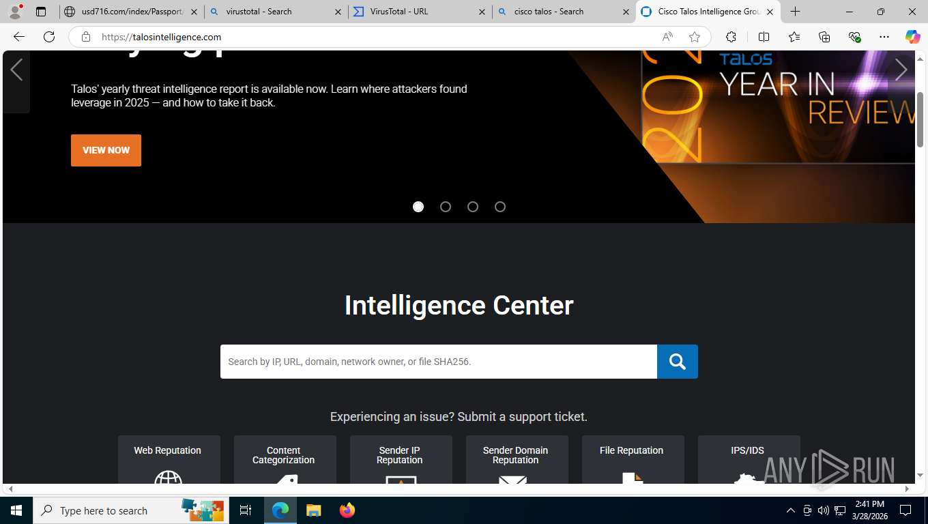Screen dimensions: 928x524
Task: Open the notification center icon
Action: coord(905,510)
